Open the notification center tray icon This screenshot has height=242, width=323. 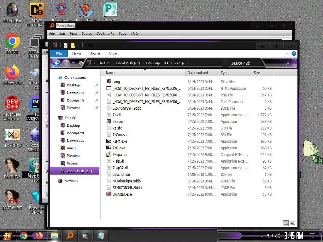313,235
